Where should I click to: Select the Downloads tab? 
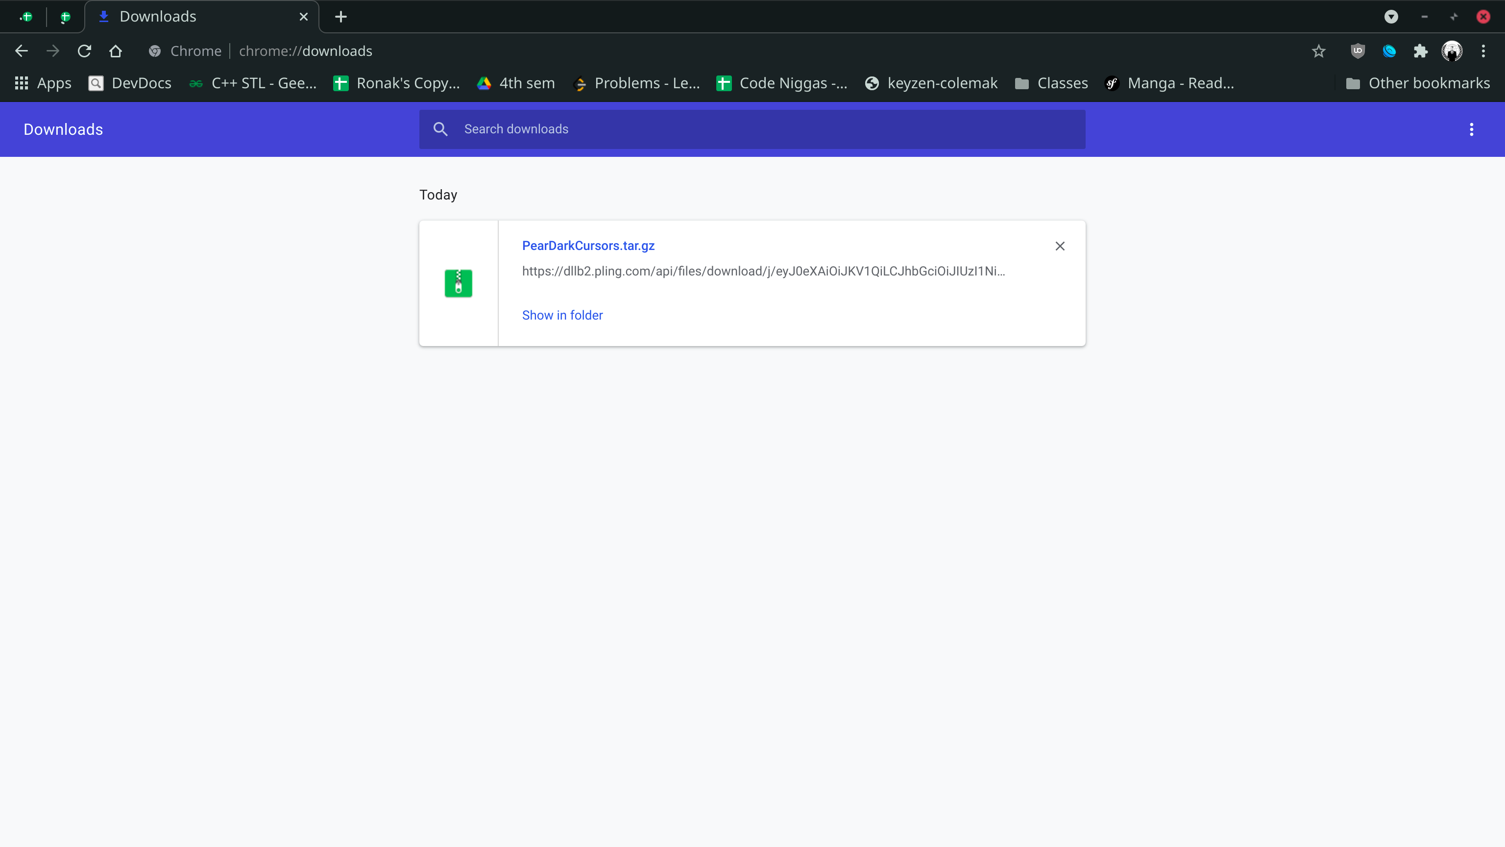click(x=202, y=16)
